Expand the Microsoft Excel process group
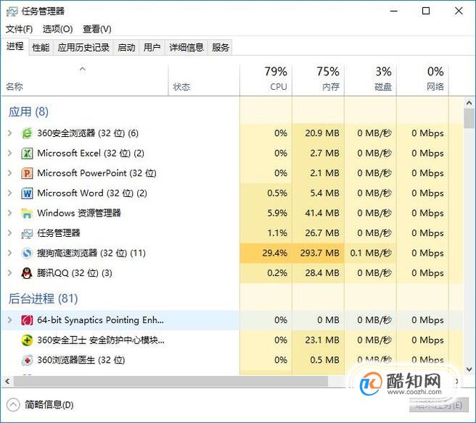This screenshot has width=476, height=423. [9, 153]
